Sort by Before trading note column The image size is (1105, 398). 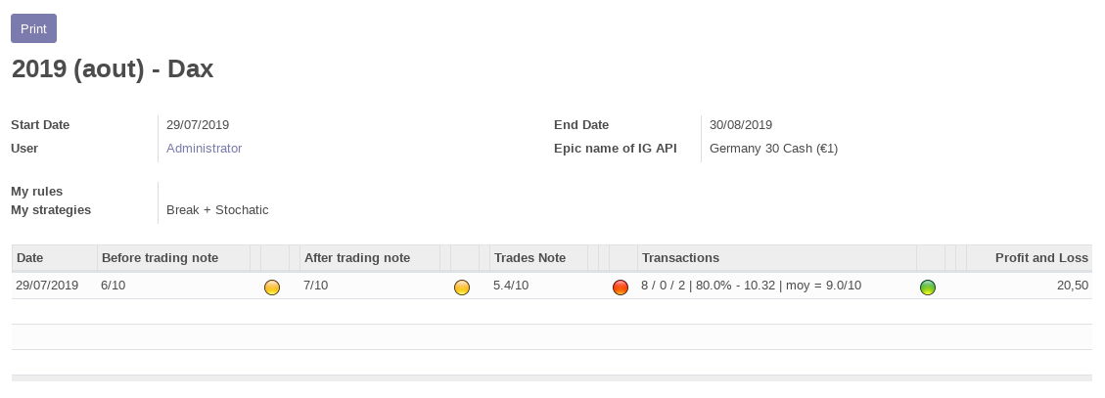[x=160, y=258]
